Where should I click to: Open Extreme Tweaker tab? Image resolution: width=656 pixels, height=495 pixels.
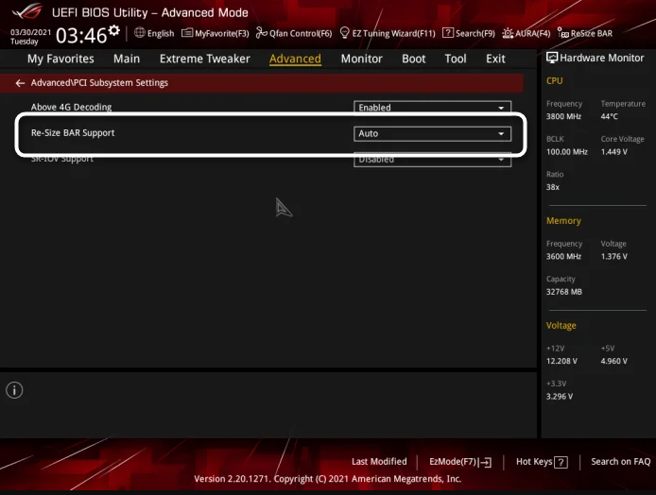click(204, 59)
